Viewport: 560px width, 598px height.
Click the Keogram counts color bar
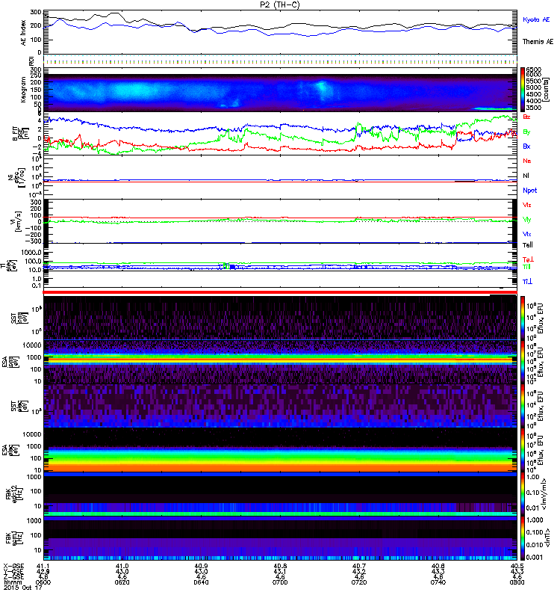523,89
